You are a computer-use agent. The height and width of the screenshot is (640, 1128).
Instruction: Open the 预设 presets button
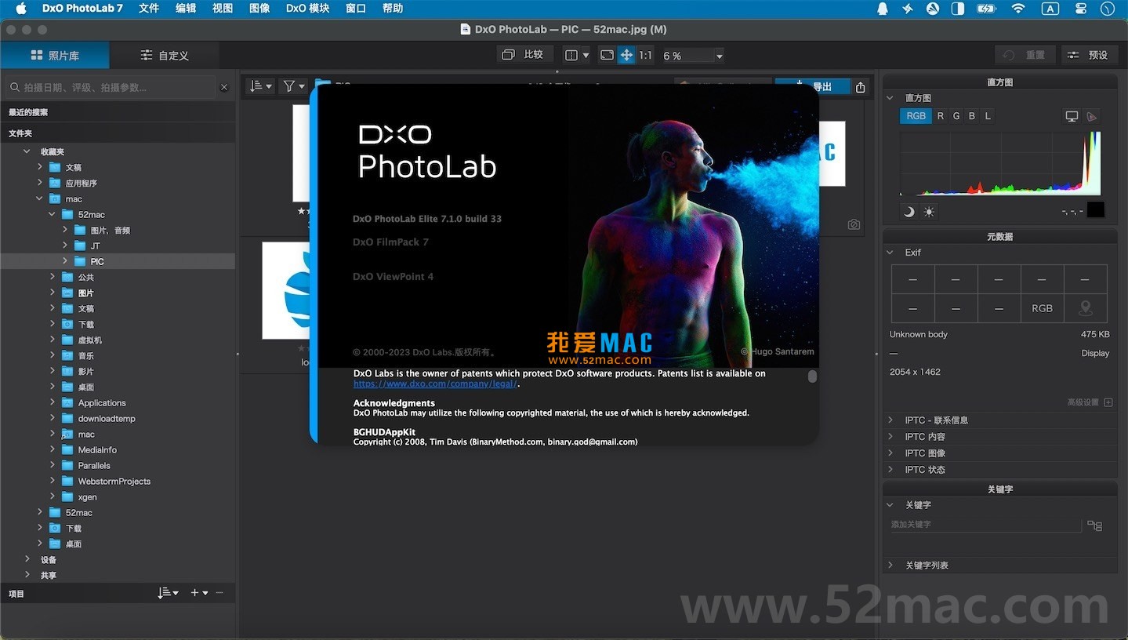pyautogui.click(x=1090, y=55)
